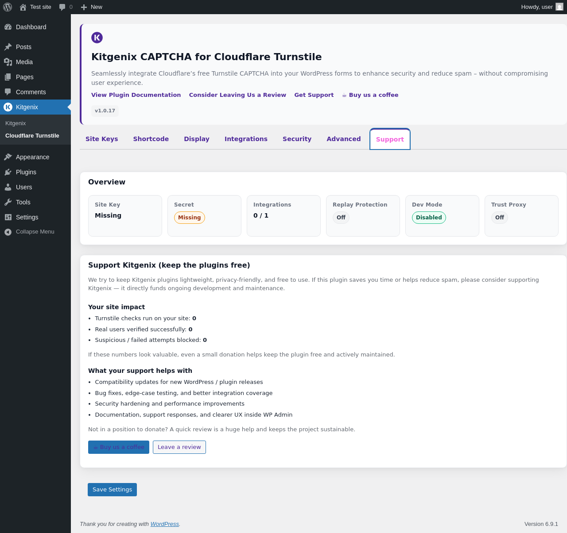Click the plus icon beside New
The image size is (567, 533).
(84, 7)
